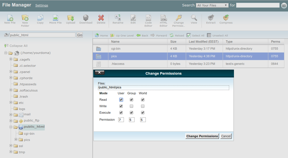Viewport: 288px width, 158px height.
Task: Open the Settings link
Action: point(42,5)
